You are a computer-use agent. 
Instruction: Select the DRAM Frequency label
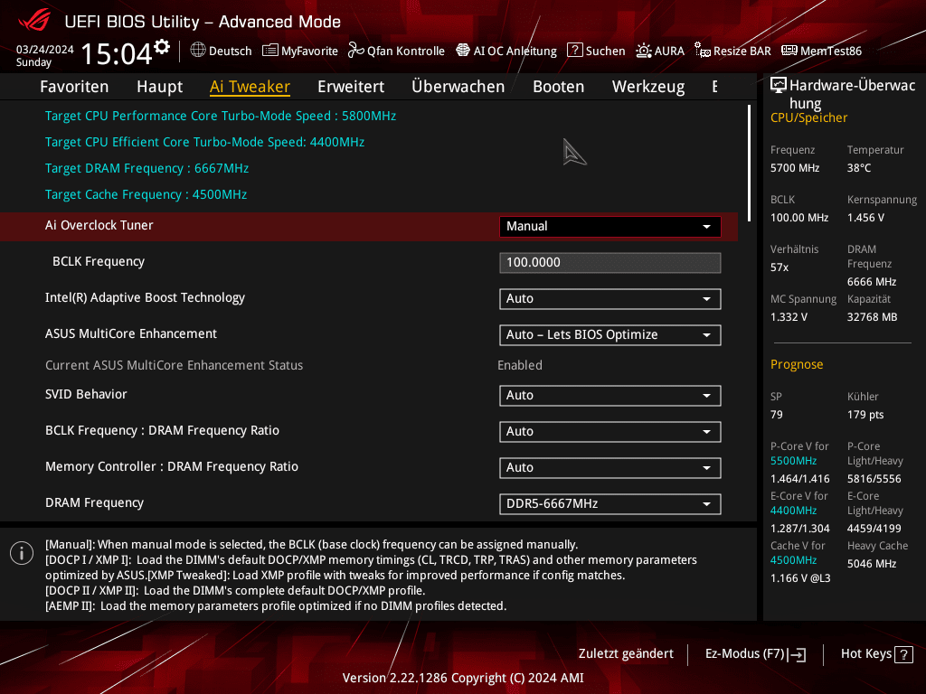(x=94, y=502)
